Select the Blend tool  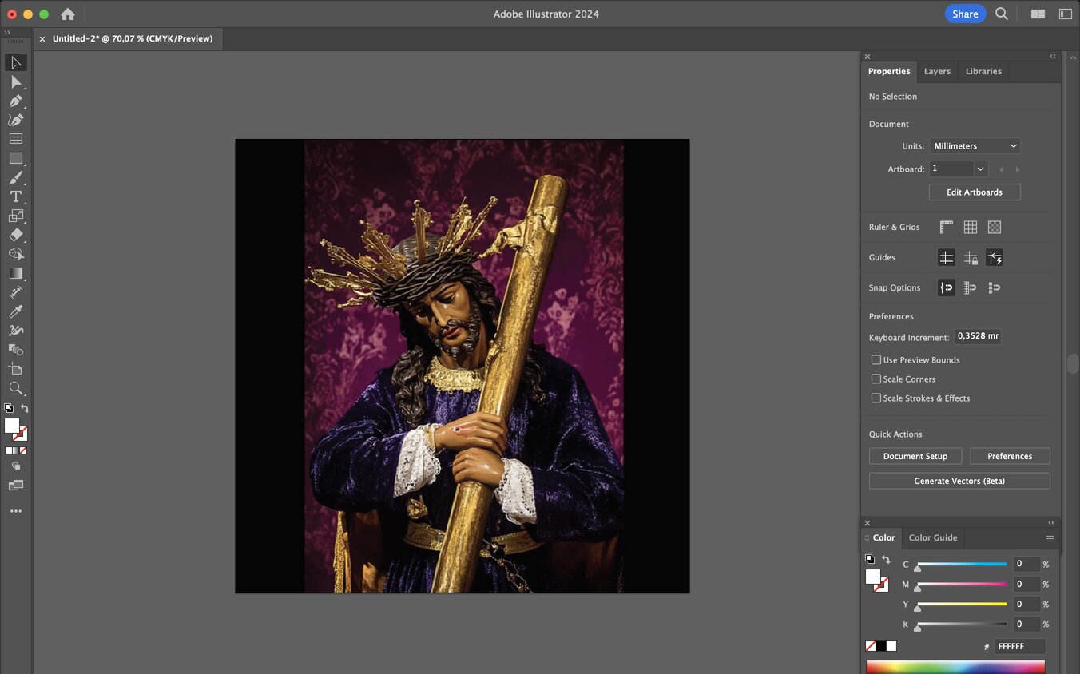tap(16, 350)
